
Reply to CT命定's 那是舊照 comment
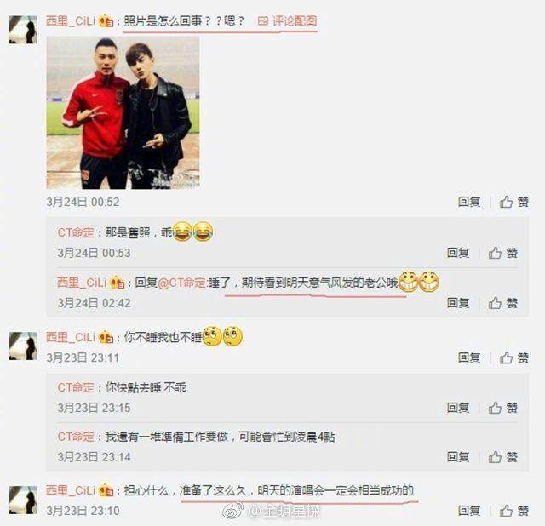pyautogui.click(x=458, y=253)
